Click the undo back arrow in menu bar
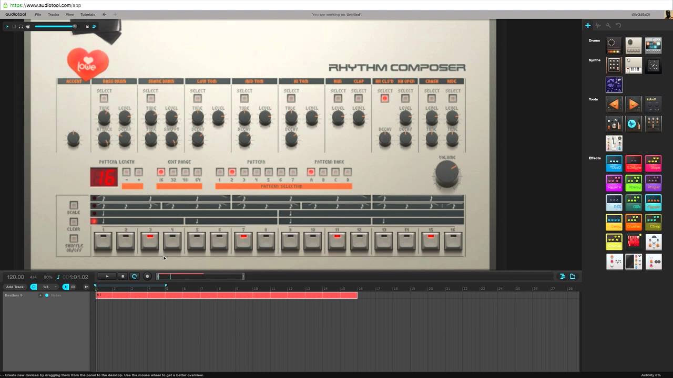 pyautogui.click(x=104, y=15)
